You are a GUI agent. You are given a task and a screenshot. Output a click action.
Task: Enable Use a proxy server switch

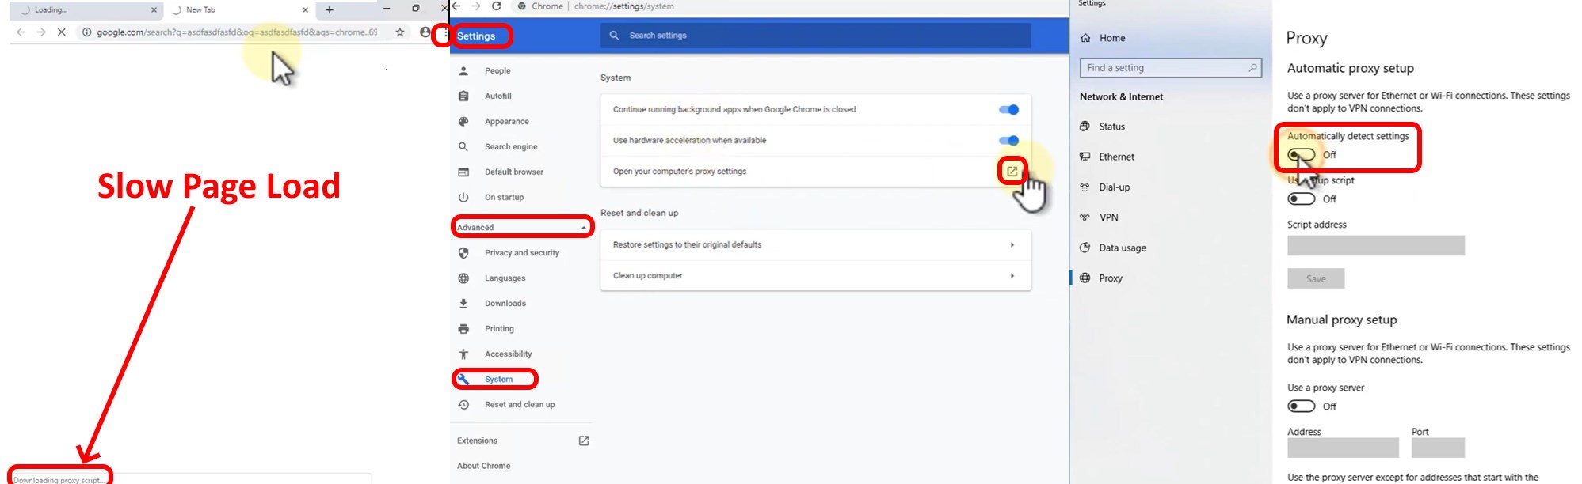(x=1301, y=406)
